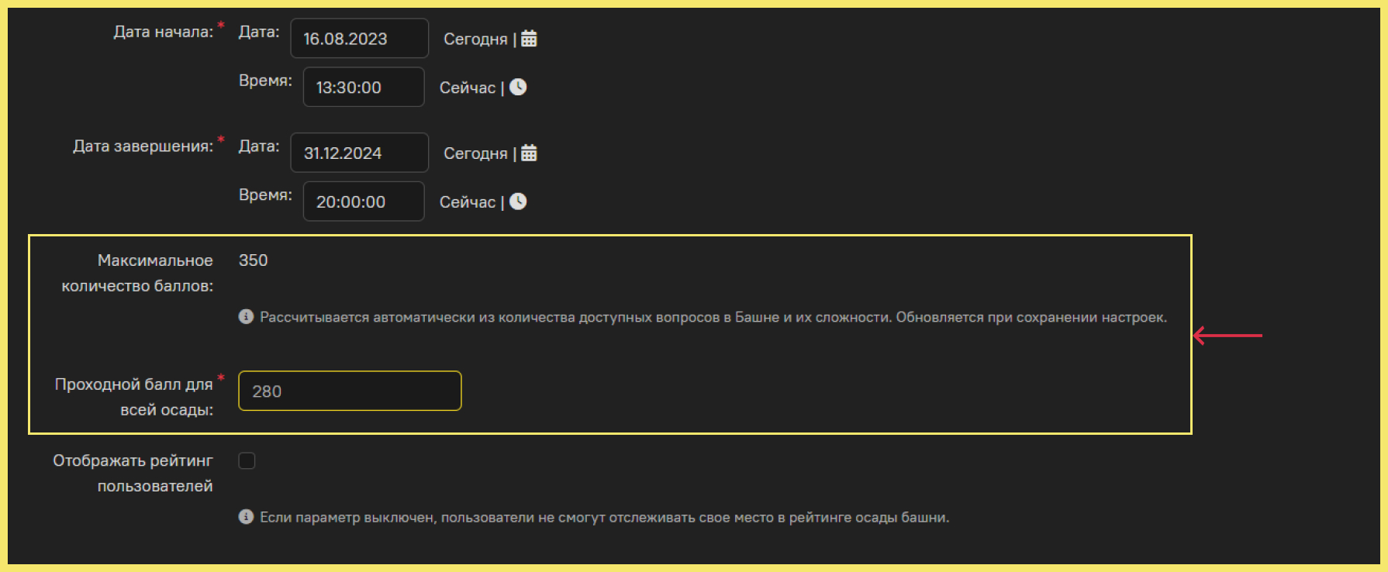Set end time via Сейчас link

468,202
